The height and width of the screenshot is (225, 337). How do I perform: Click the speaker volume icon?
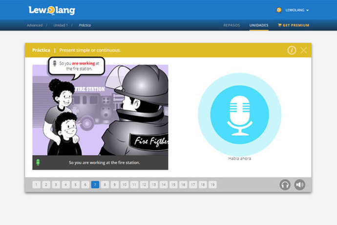pos(299,185)
